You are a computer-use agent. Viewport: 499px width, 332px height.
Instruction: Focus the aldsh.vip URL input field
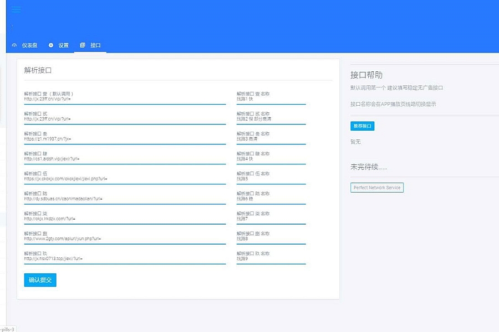[x=125, y=159]
